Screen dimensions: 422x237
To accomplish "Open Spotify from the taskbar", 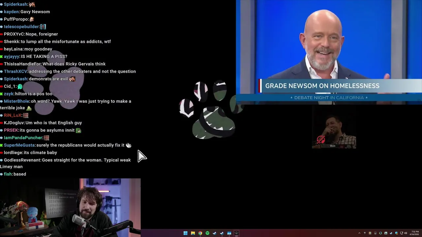I will point(207,233).
